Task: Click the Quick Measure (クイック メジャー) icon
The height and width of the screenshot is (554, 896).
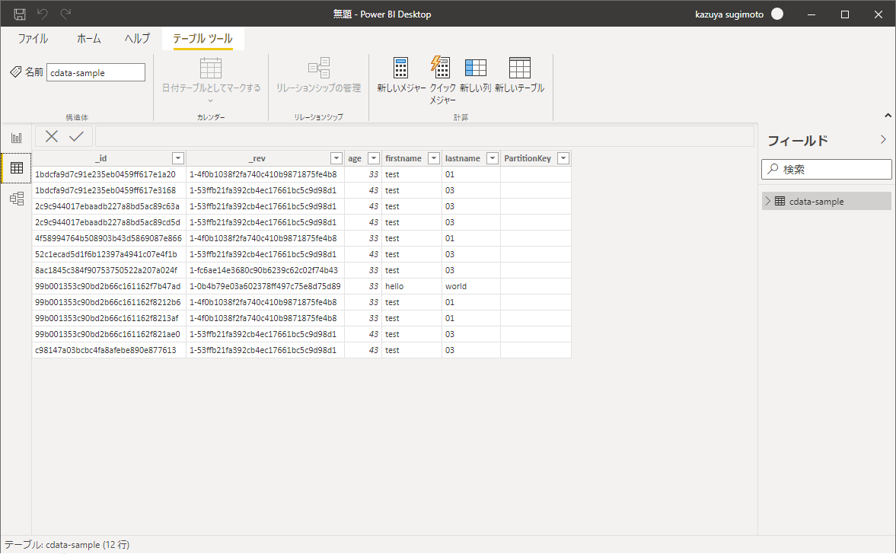Action: [442, 68]
